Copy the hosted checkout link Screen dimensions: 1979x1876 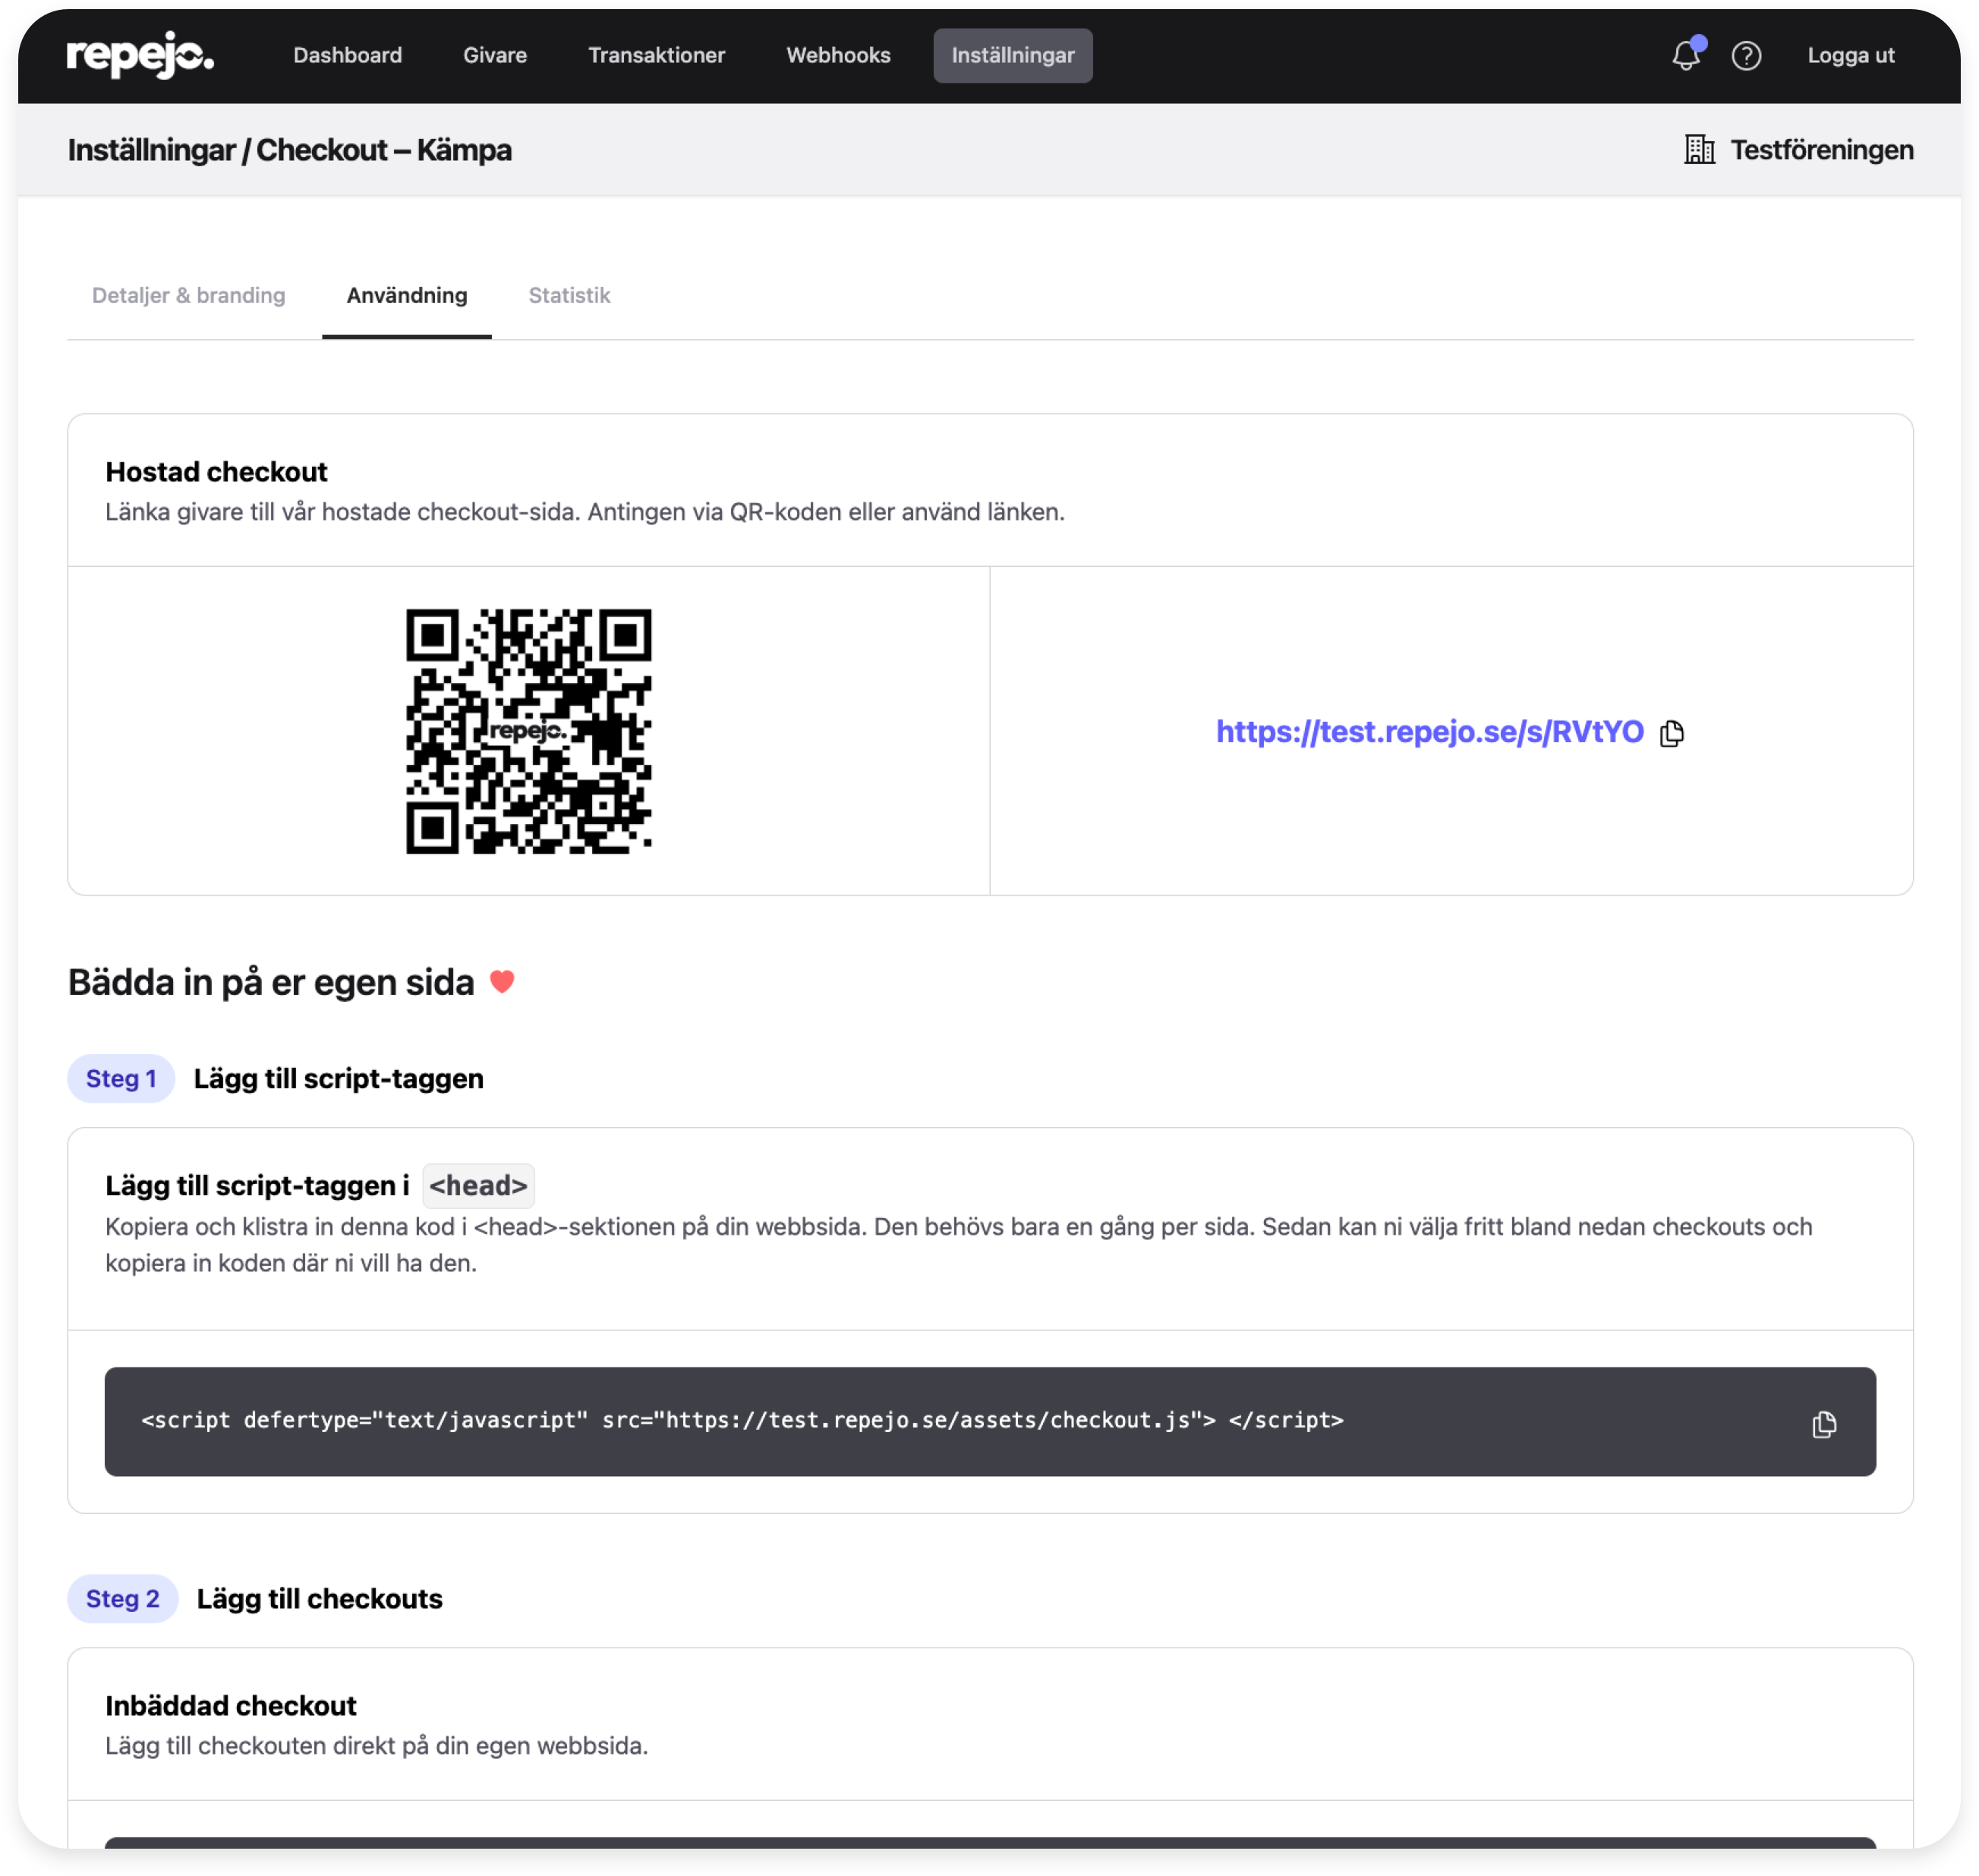(x=1672, y=733)
